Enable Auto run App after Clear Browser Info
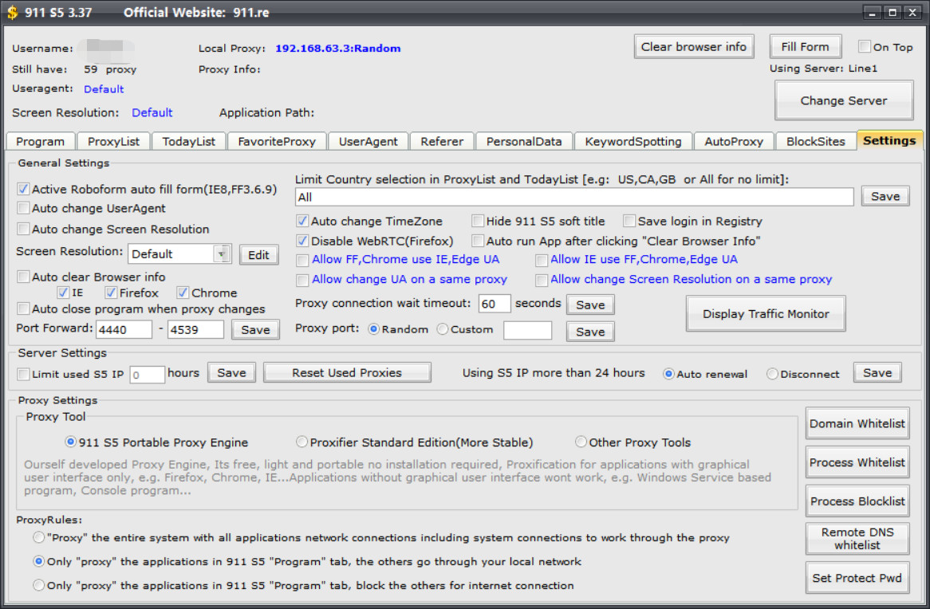This screenshot has height=609, width=930. pos(478,241)
